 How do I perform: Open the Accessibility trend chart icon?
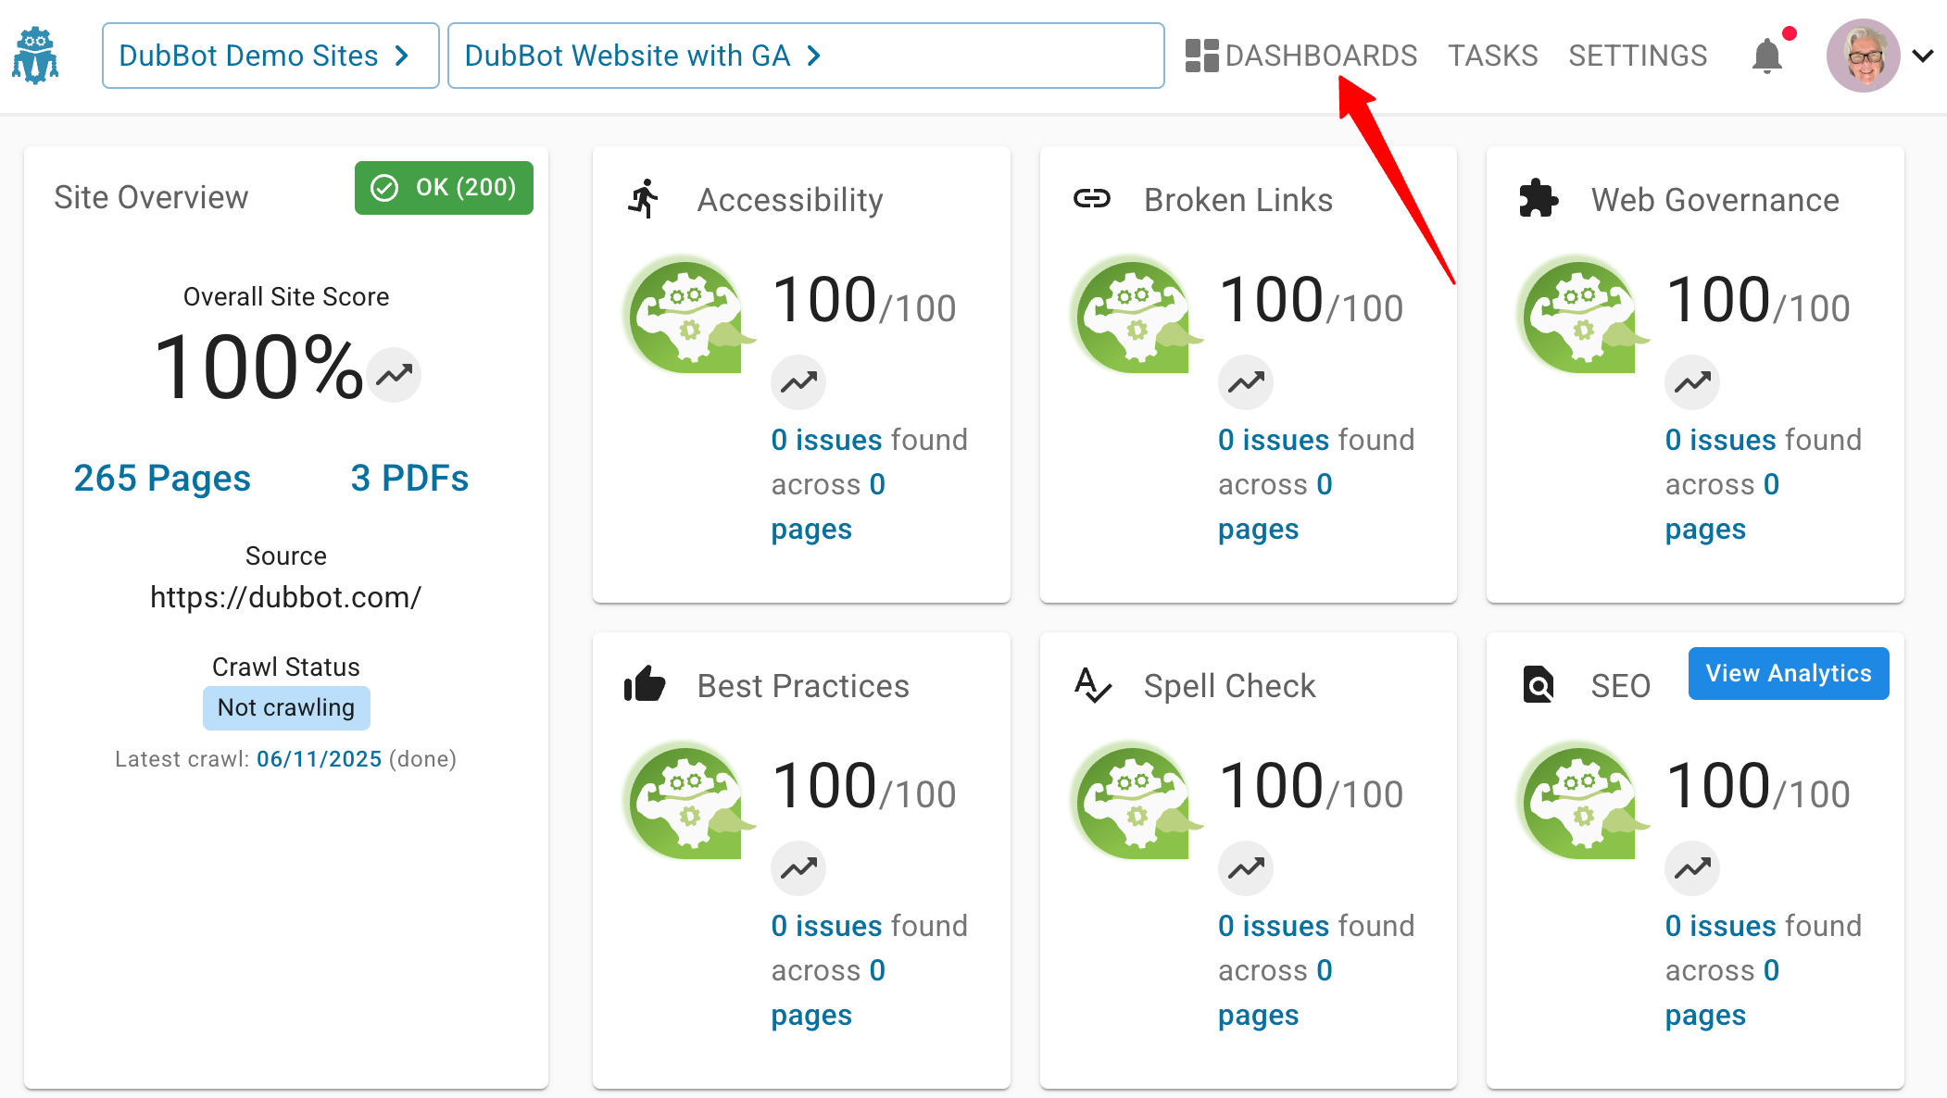coord(798,381)
